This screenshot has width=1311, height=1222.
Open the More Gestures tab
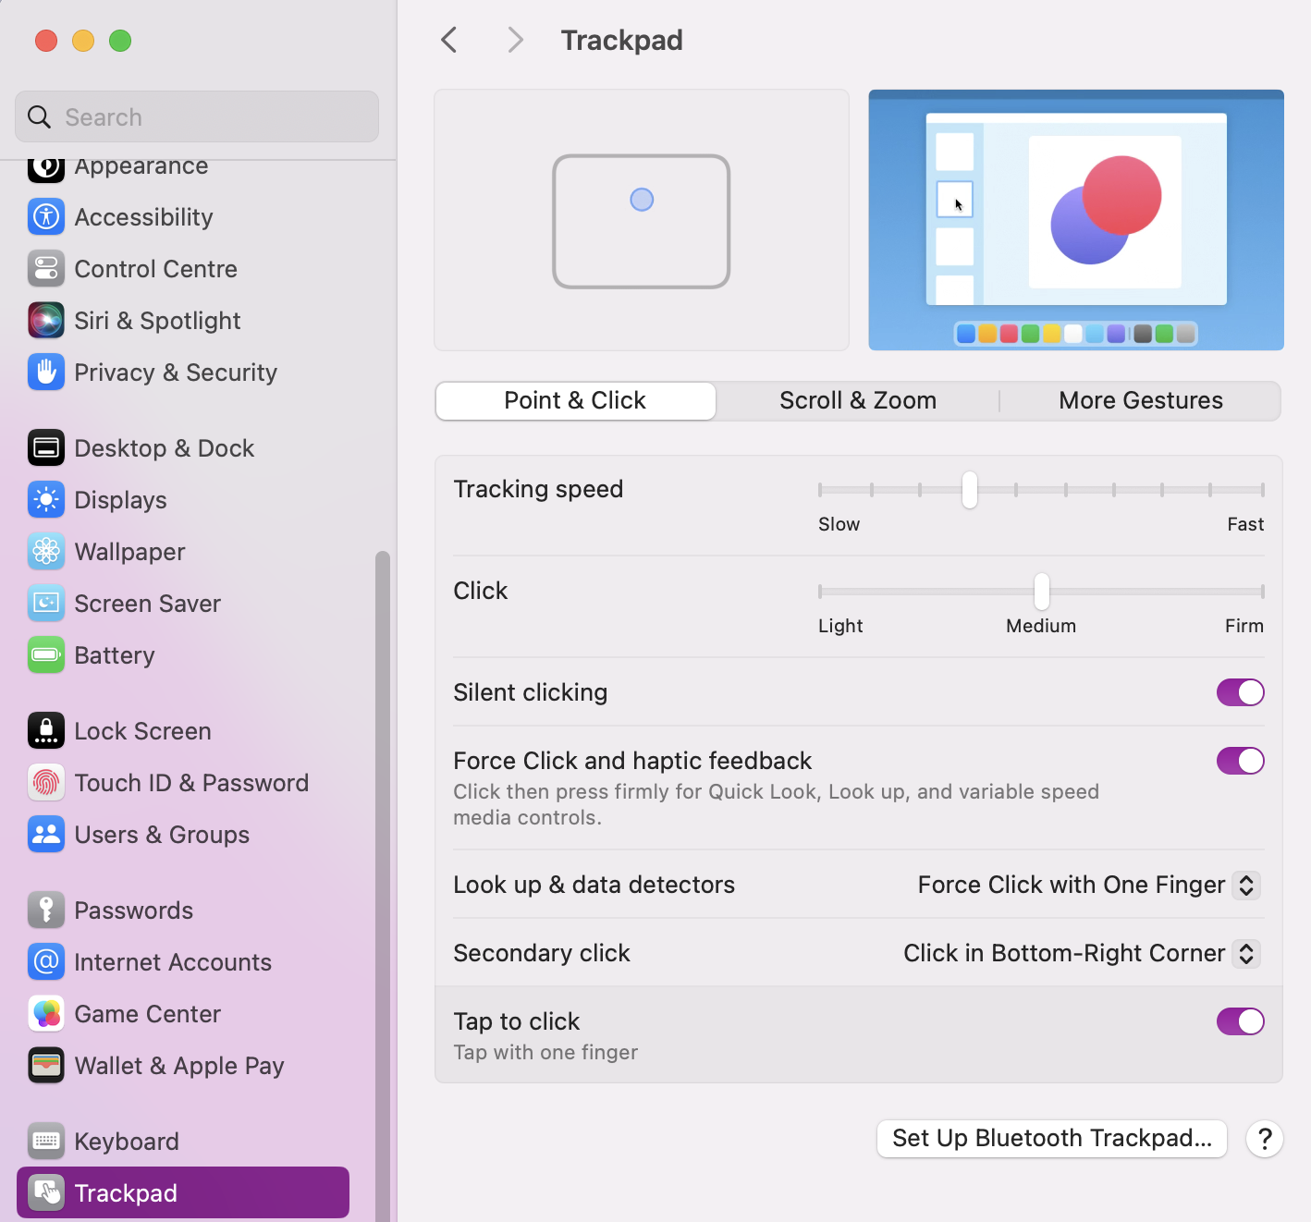point(1140,400)
